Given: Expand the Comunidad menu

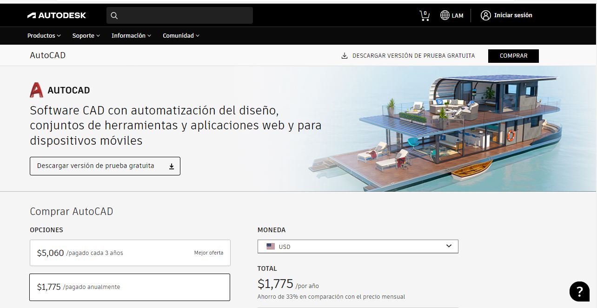Looking at the screenshot, I should tap(181, 35).
